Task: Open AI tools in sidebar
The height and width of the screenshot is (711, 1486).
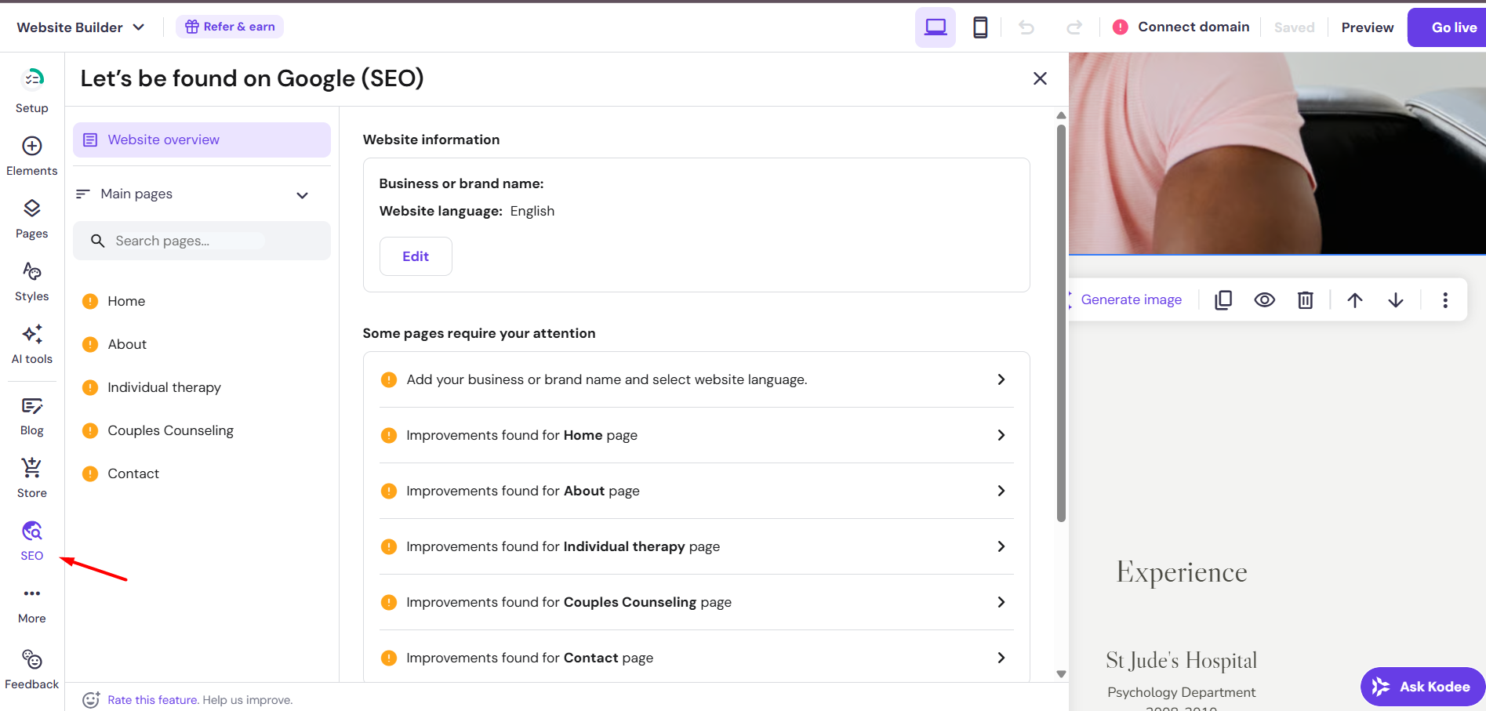Action: point(32,344)
